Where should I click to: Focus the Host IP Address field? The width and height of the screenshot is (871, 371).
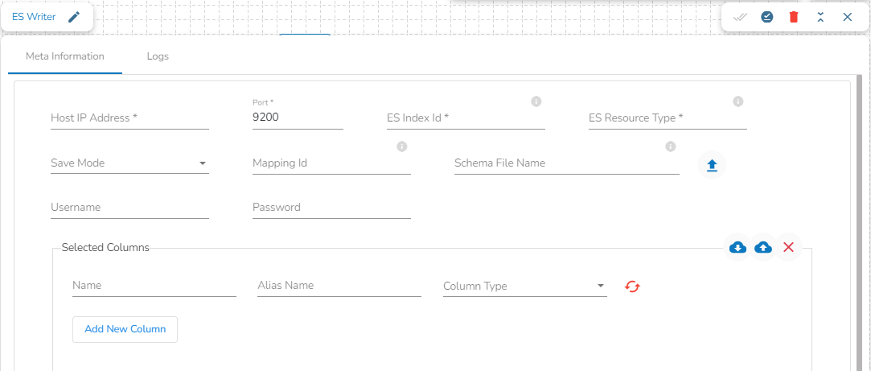tap(129, 118)
